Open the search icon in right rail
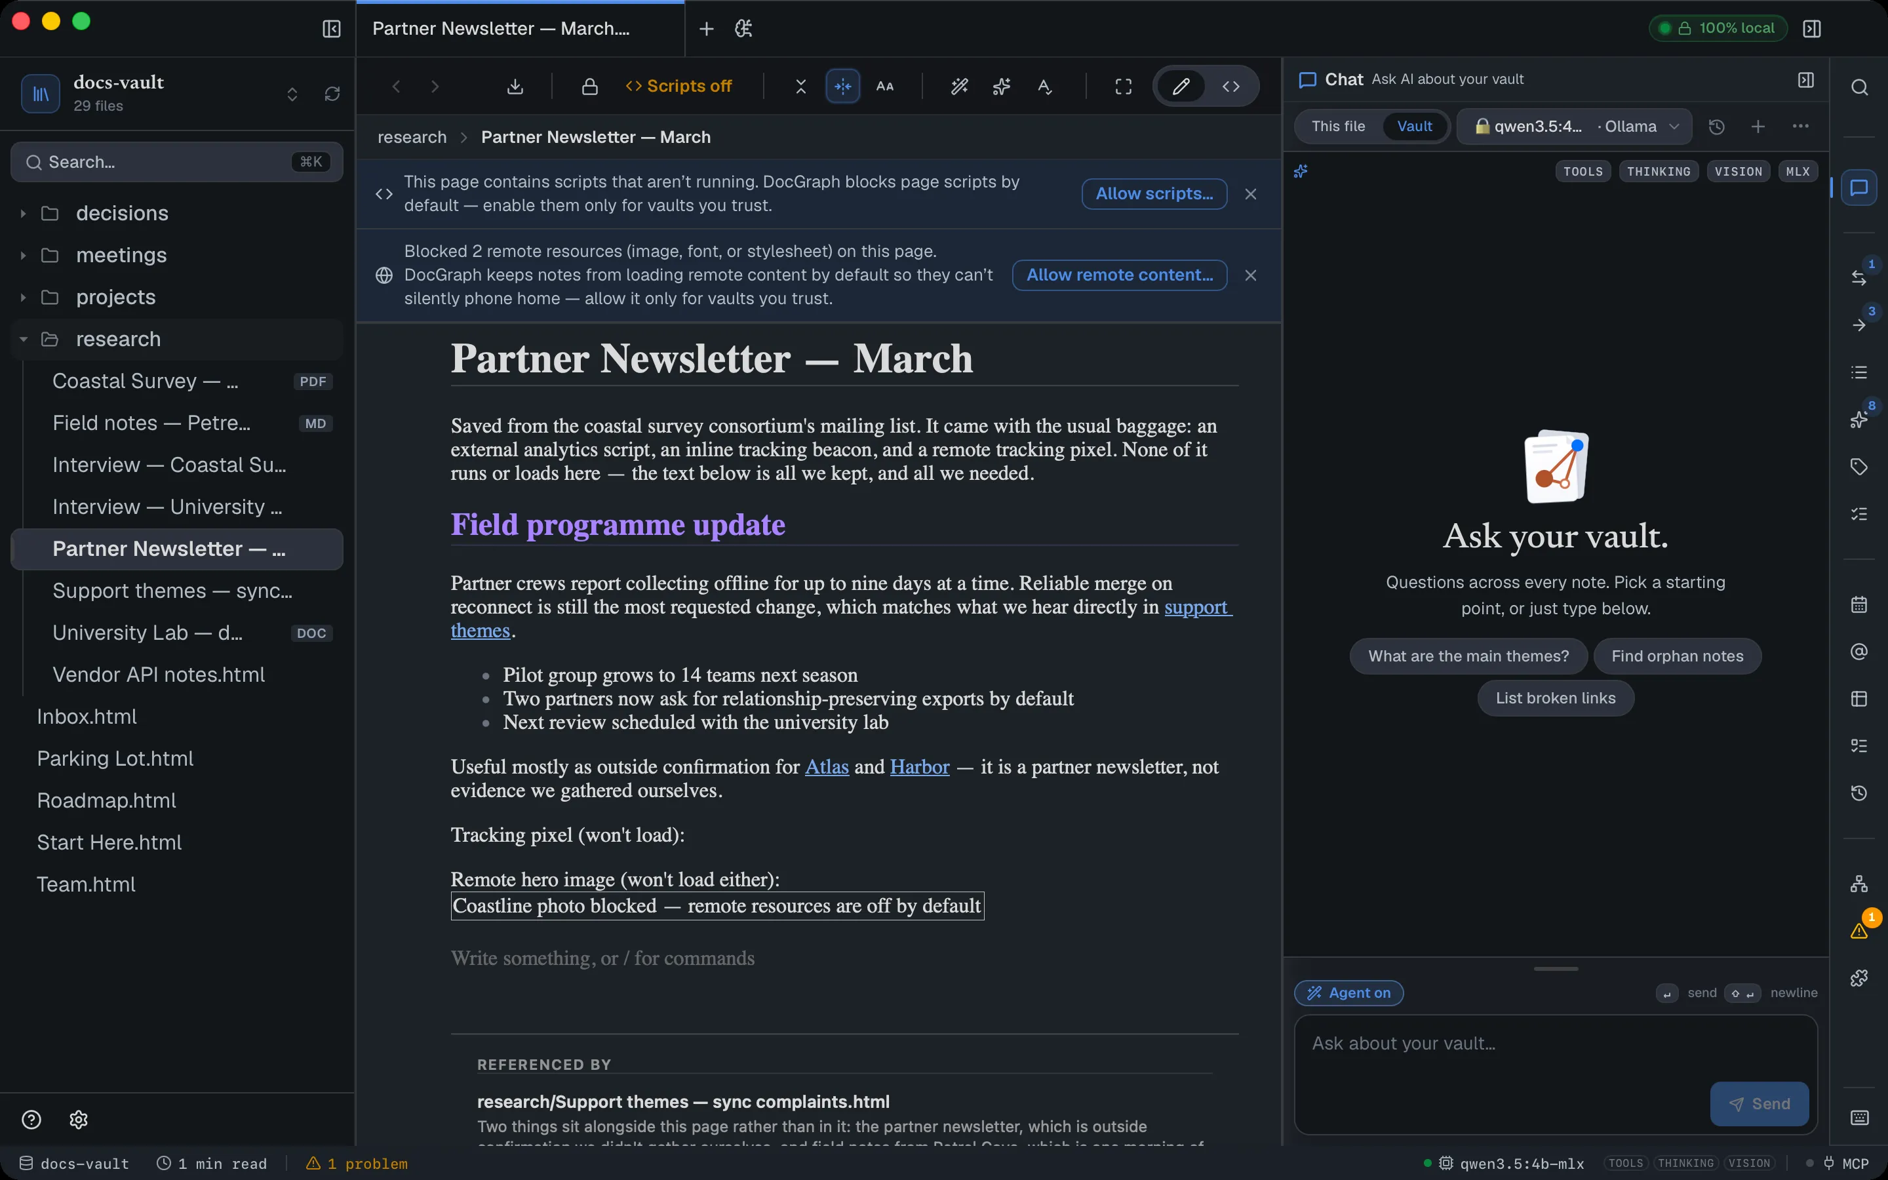This screenshot has height=1180, width=1888. pyautogui.click(x=1859, y=87)
